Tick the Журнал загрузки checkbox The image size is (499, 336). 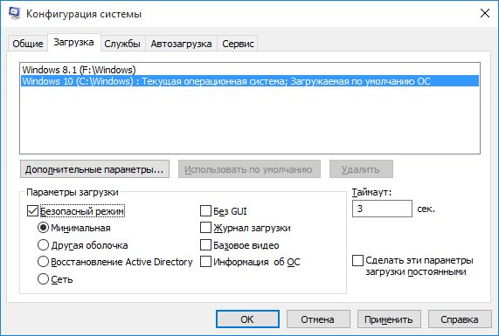pyautogui.click(x=205, y=228)
